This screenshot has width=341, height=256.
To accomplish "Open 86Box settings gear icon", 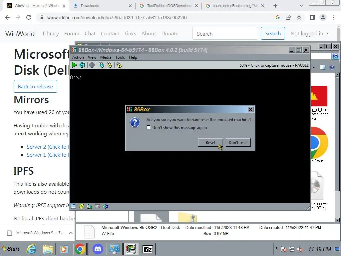I will pyautogui.click(x=119, y=65).
